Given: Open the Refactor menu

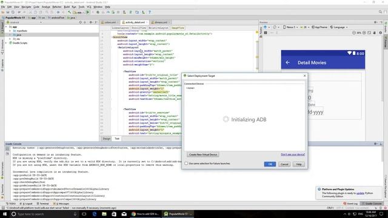Looking at the screenshot, I should click(x=57, y=7).
